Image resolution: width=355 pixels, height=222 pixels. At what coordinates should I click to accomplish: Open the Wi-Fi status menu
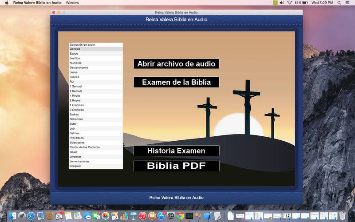click(289, 3)
